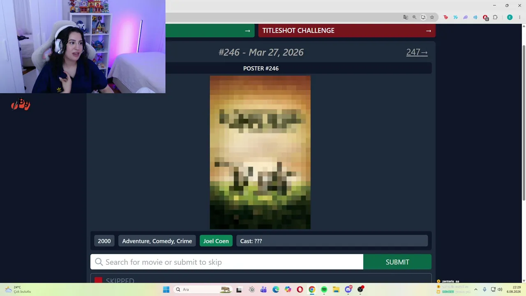
Task: Open the blue 7TV extension icon
Action: (x=455, y=17)
